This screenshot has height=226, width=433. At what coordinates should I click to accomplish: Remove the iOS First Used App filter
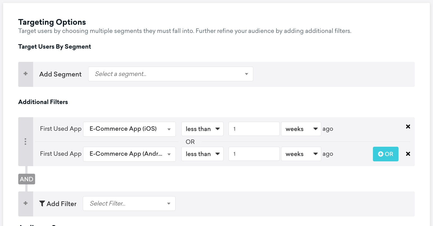(x=408, y=127)
